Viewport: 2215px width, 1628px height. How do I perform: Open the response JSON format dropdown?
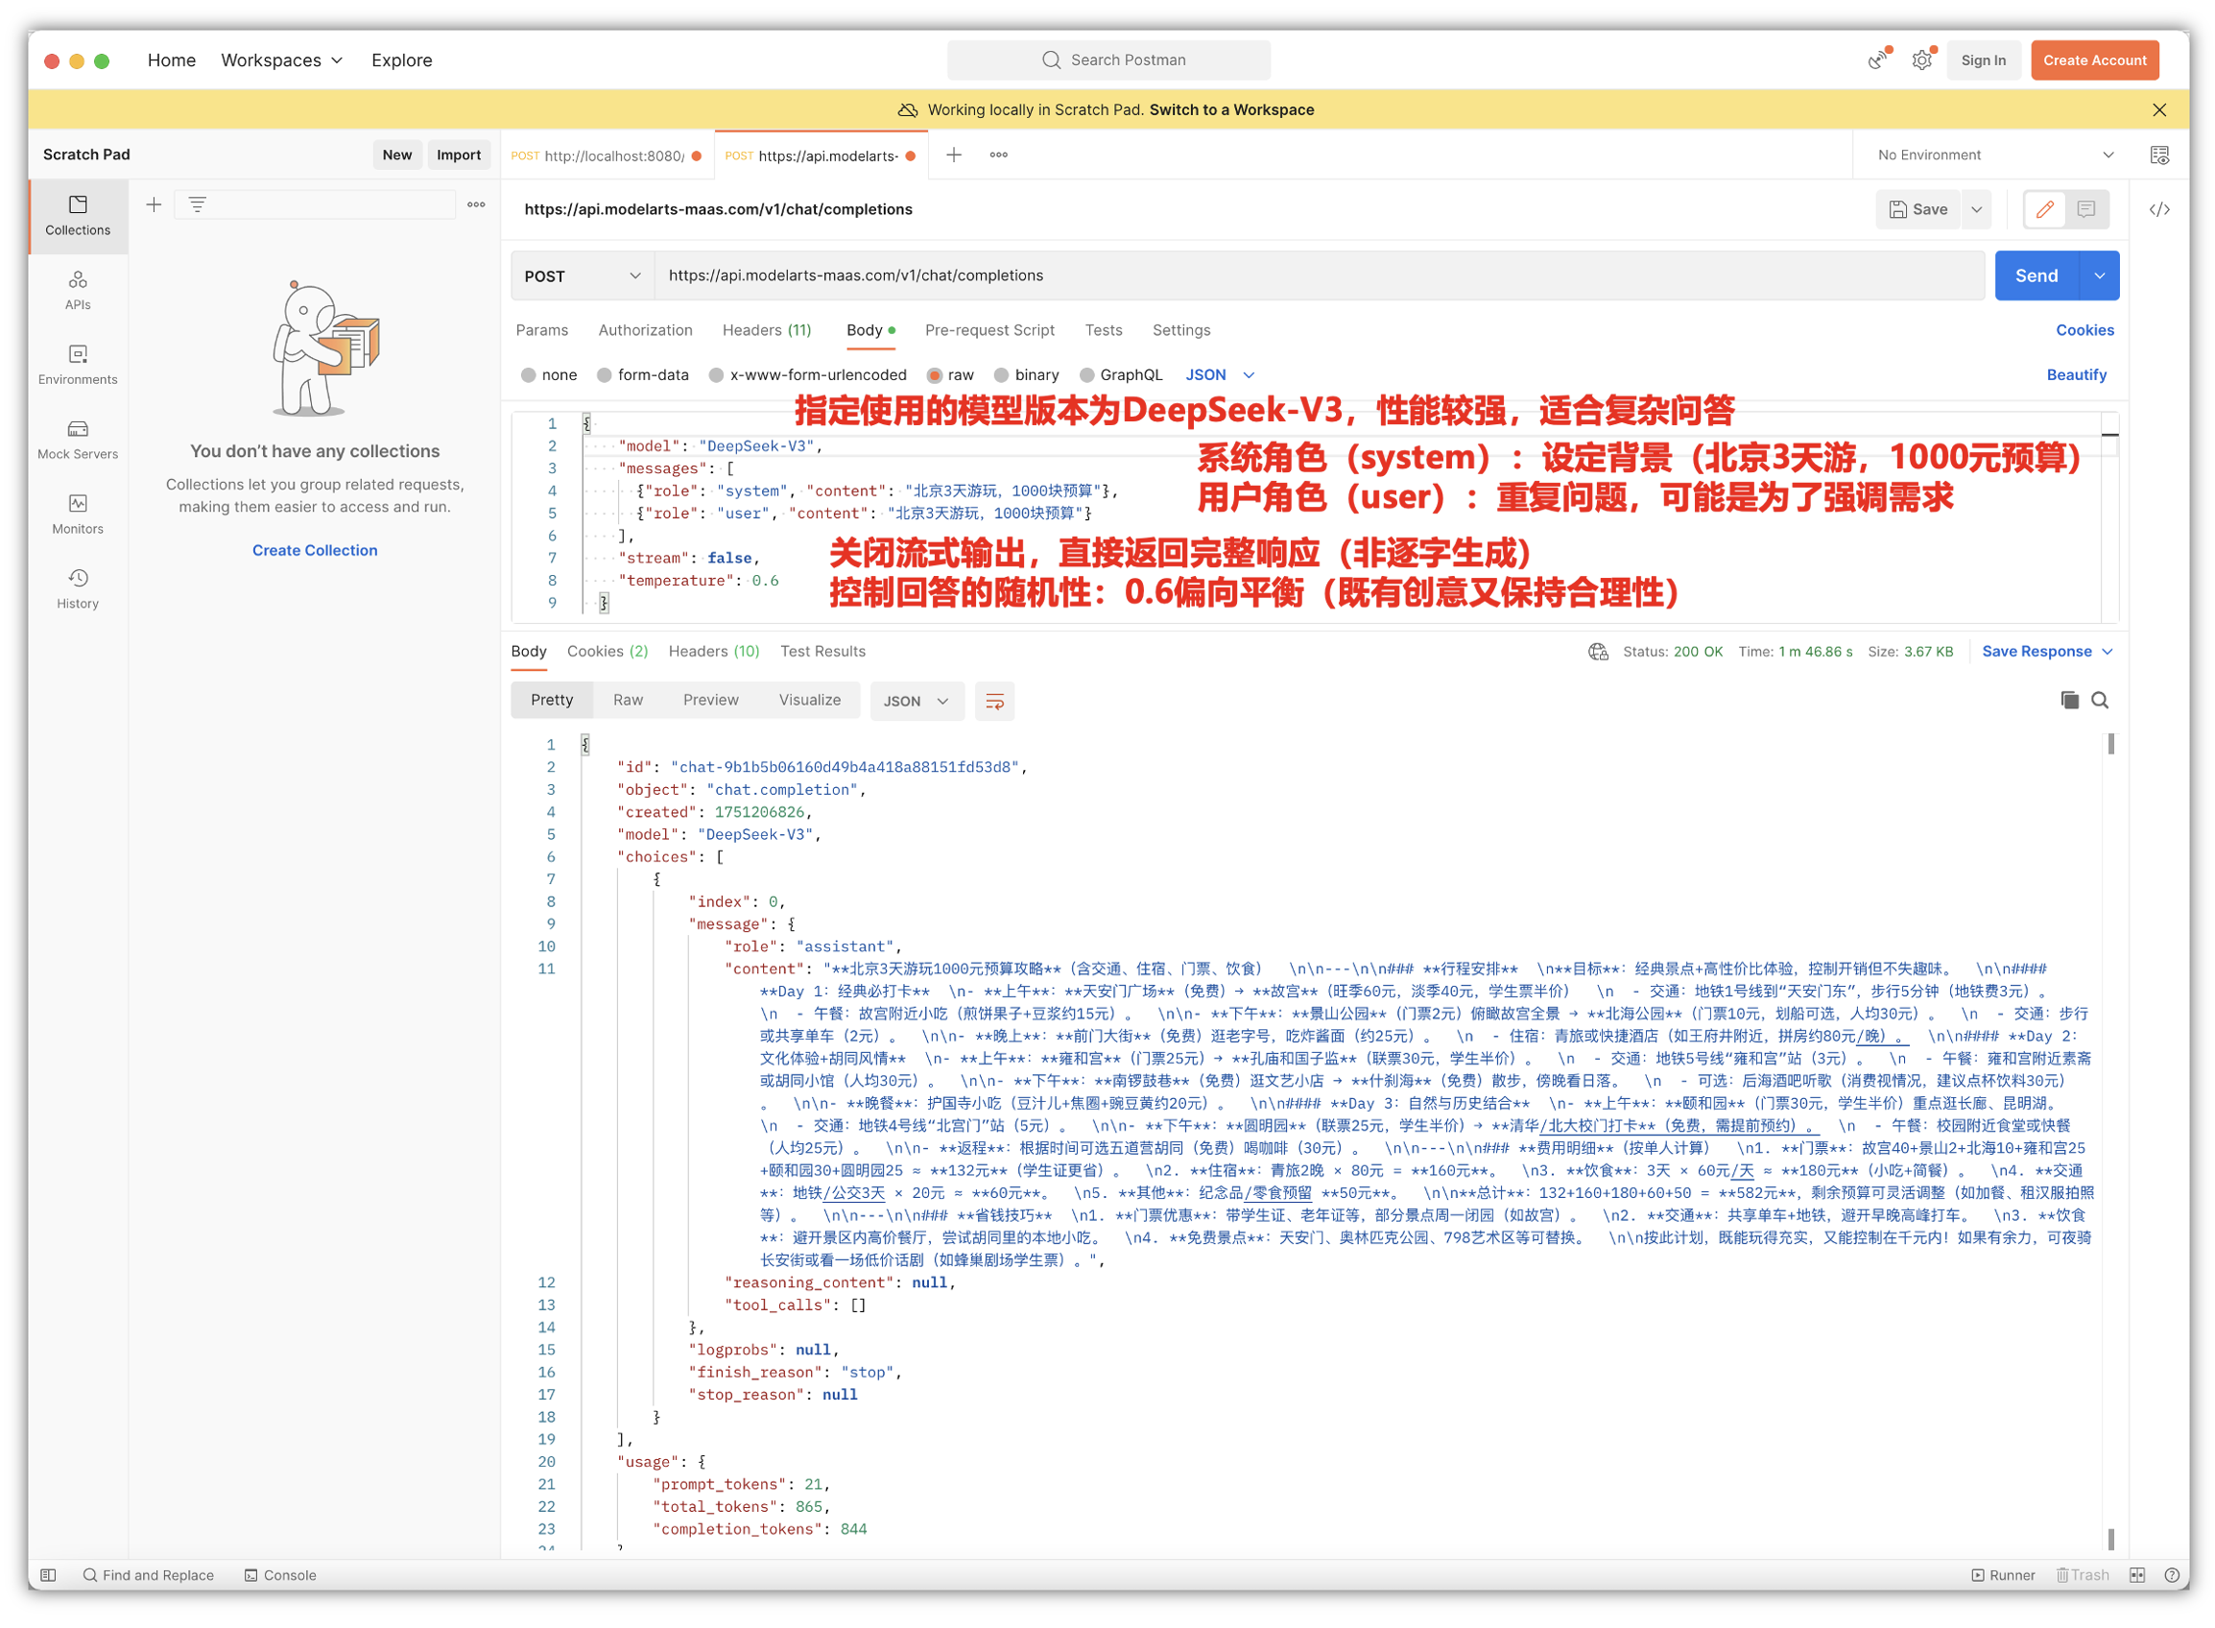pyautogui.click(x=916, y=702)
